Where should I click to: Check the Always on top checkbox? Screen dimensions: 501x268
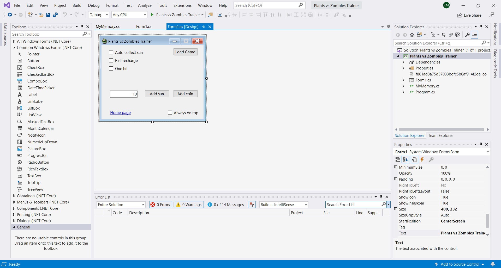pyautogui.click(x=170, y=113)
